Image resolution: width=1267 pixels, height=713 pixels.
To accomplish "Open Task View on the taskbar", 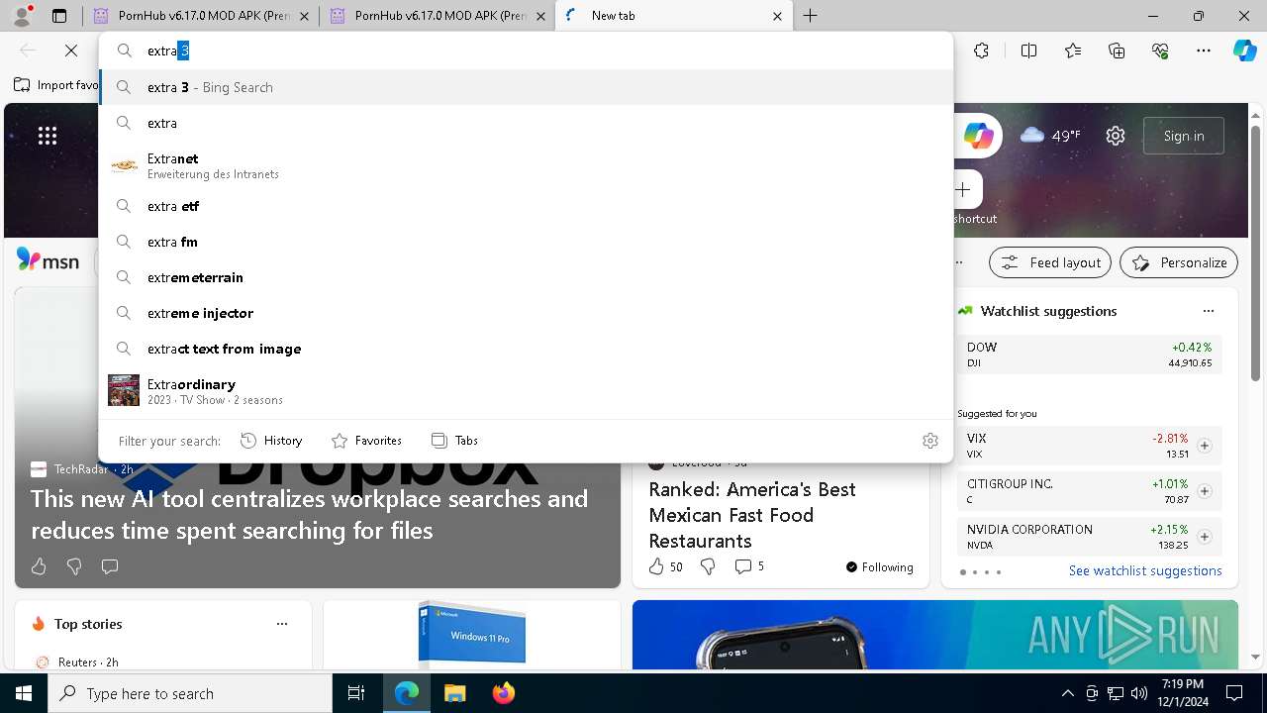I will coord(356,693).
